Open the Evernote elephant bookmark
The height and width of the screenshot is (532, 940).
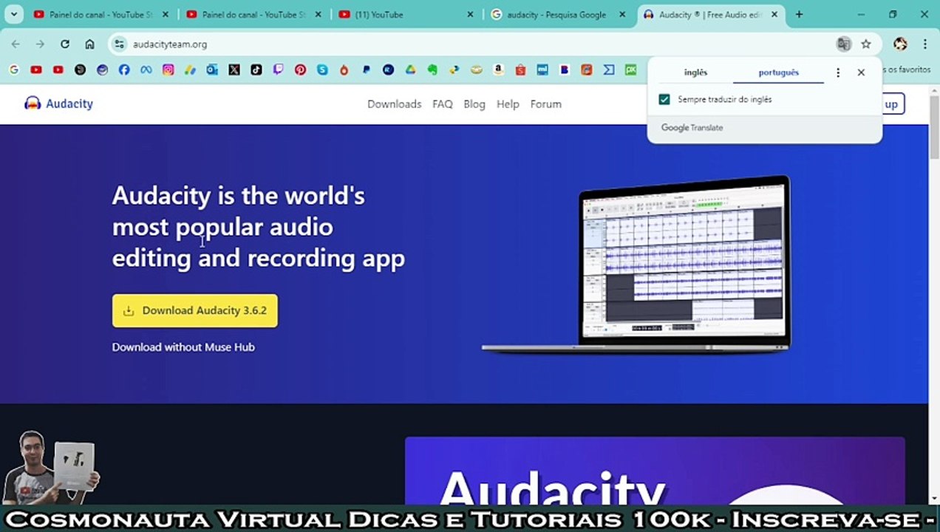pos(432,69)
